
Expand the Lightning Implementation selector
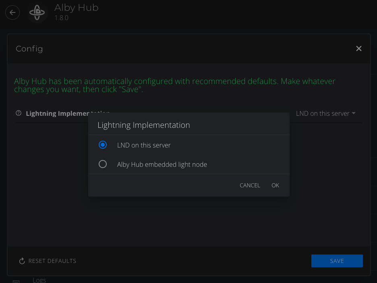325,113
